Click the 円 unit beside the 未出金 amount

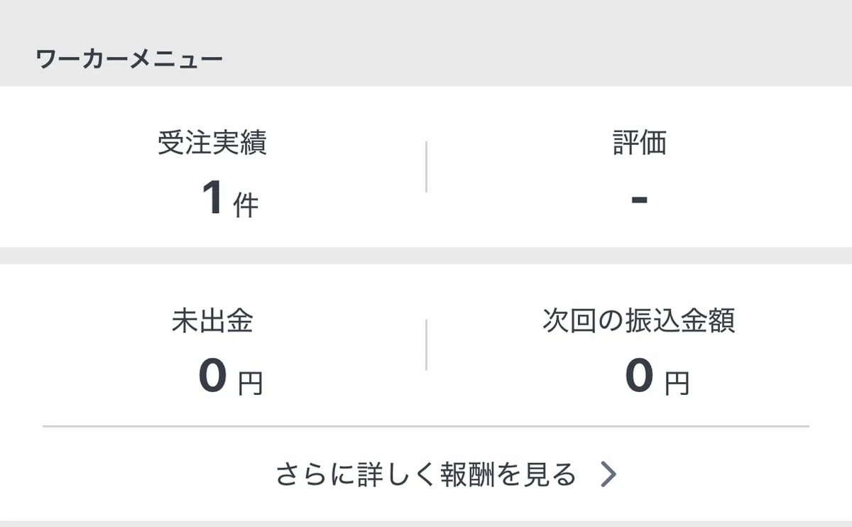(250, 383)
